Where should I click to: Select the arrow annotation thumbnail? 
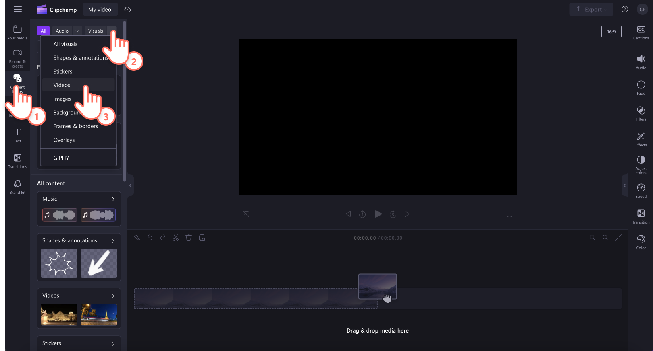(99, 263)
